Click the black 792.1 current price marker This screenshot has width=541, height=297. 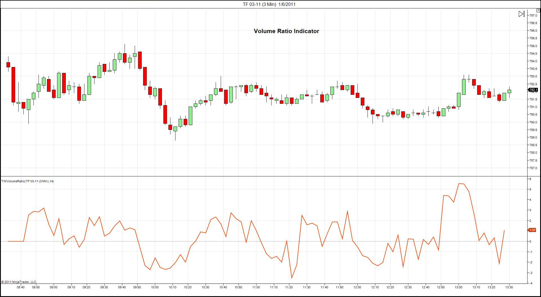533,90
